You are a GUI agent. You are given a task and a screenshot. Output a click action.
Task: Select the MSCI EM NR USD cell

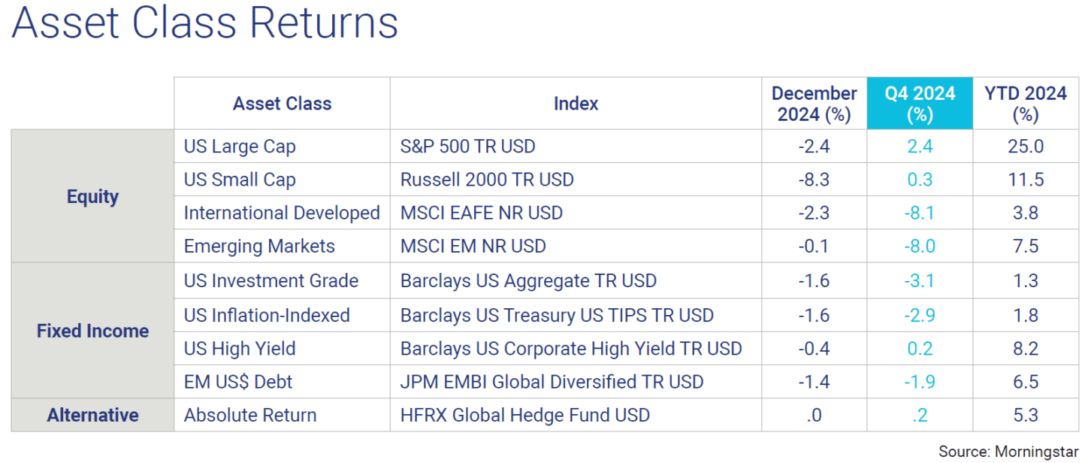473,246
